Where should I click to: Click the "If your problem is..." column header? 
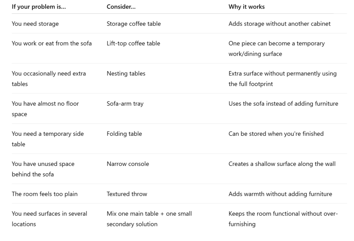point(39,7)
